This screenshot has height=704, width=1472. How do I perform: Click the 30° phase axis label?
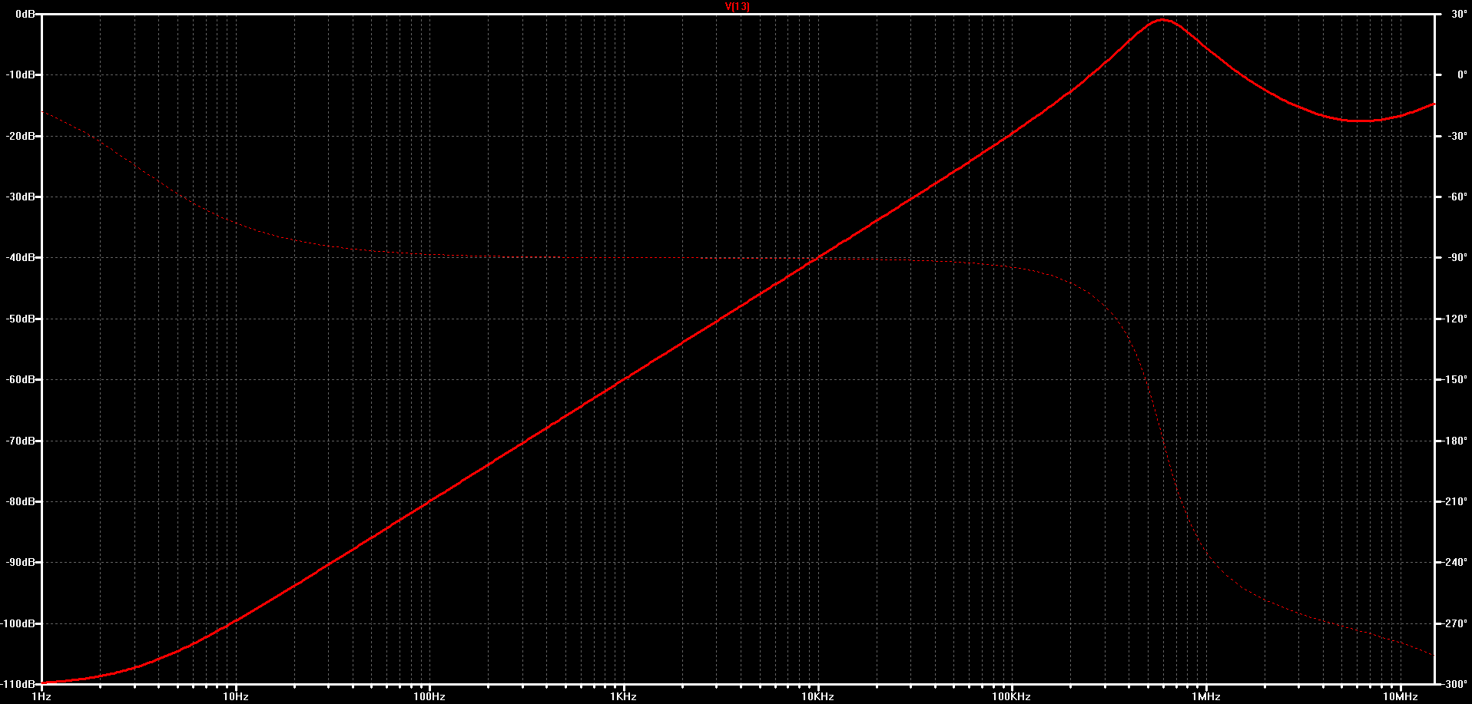[1459, 14]
